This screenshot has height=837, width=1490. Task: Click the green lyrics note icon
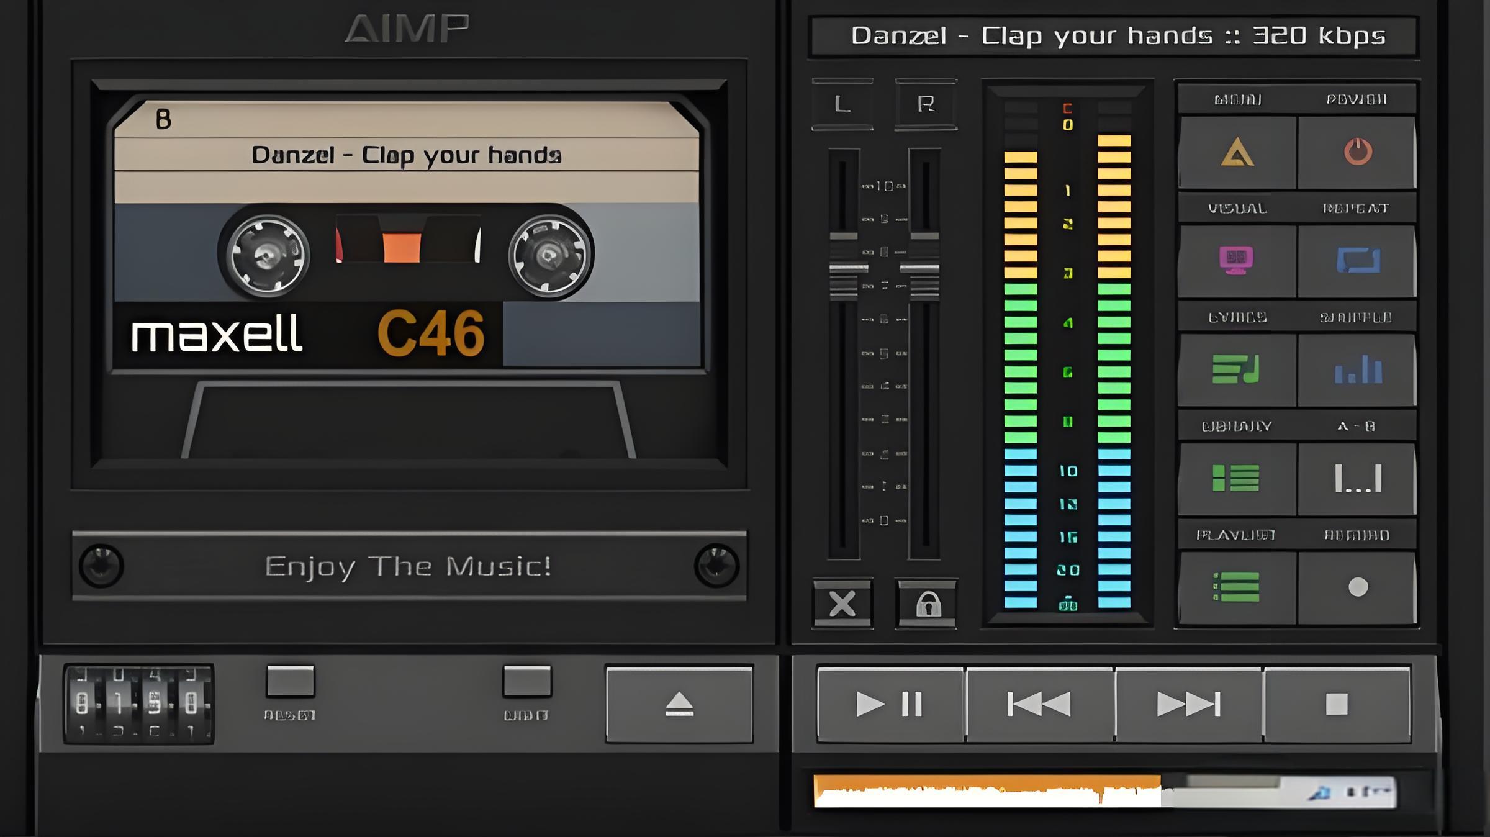[x=1237, y=370]
